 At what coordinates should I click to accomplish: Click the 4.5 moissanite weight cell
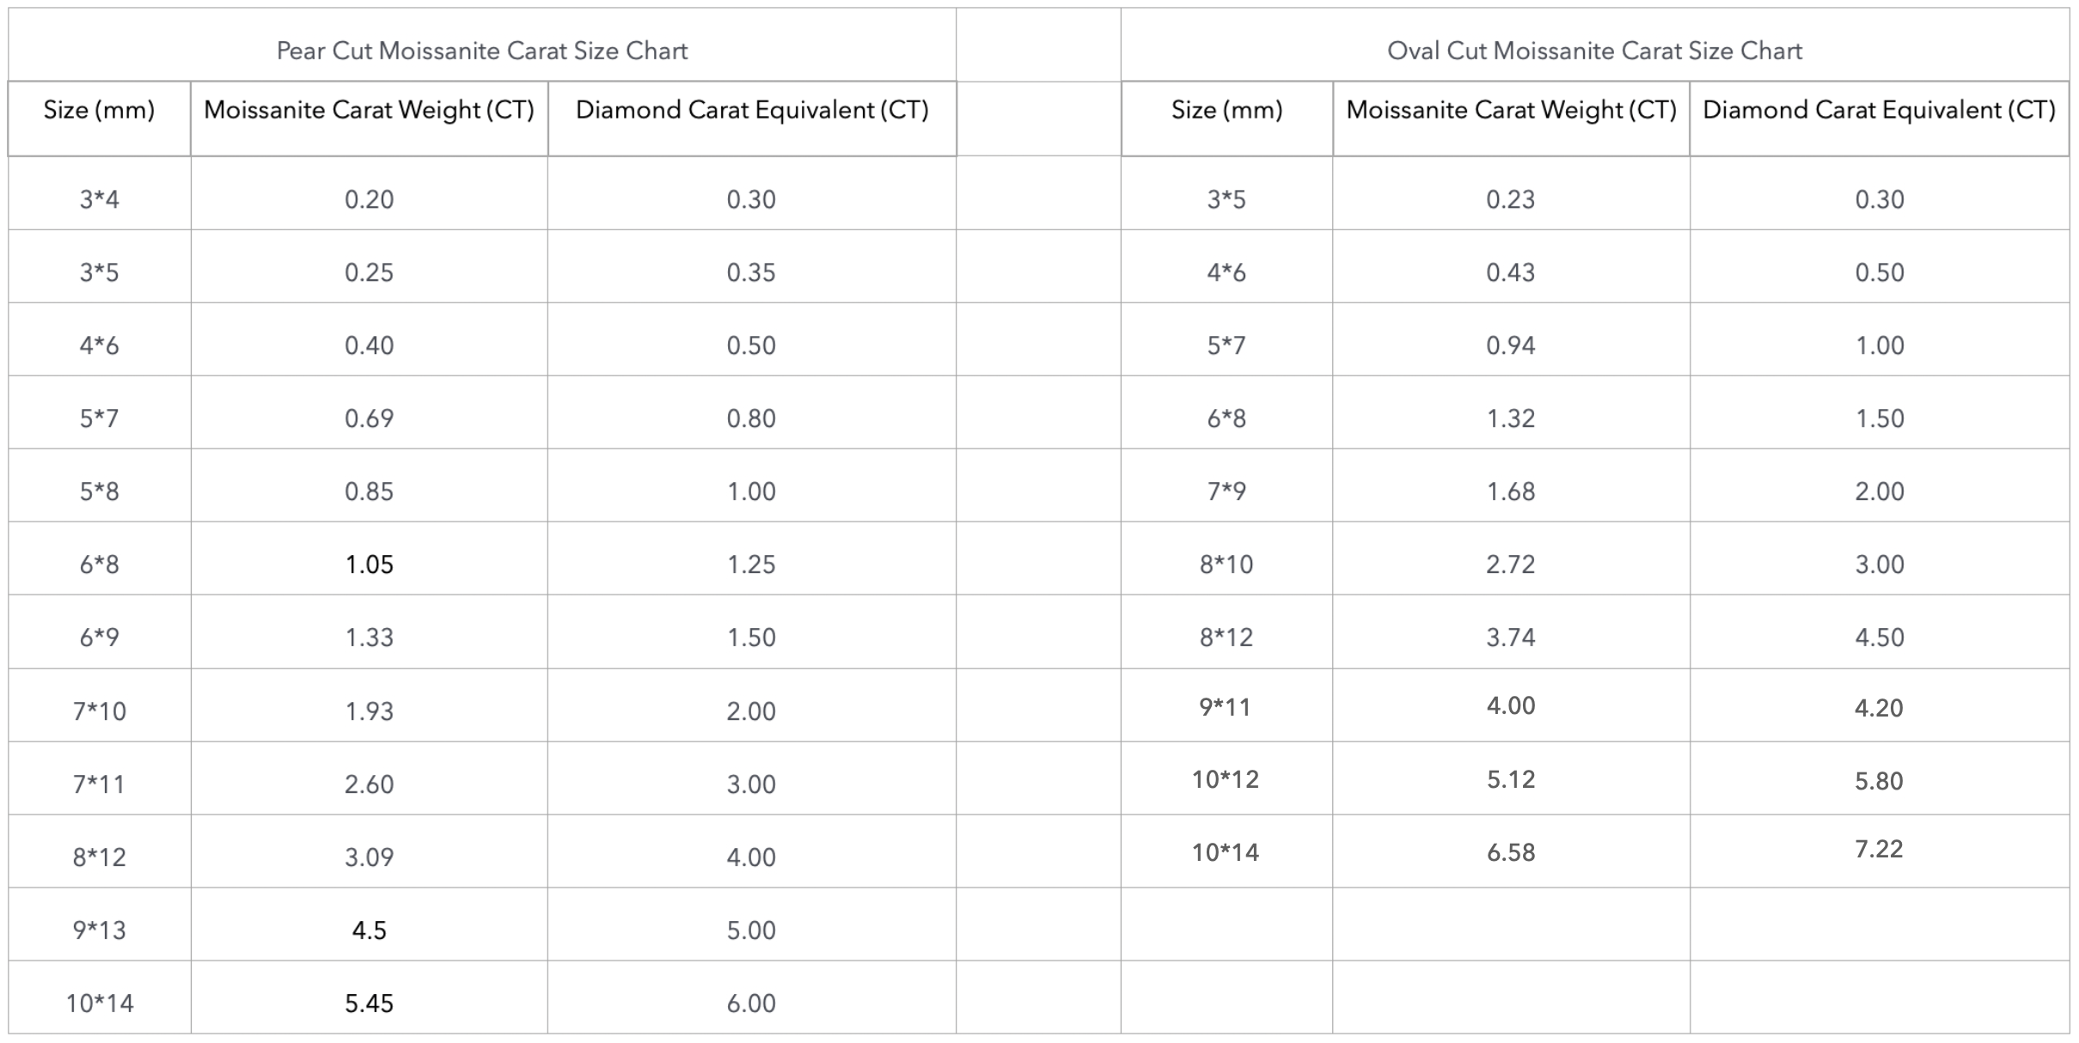click(369, 930)
